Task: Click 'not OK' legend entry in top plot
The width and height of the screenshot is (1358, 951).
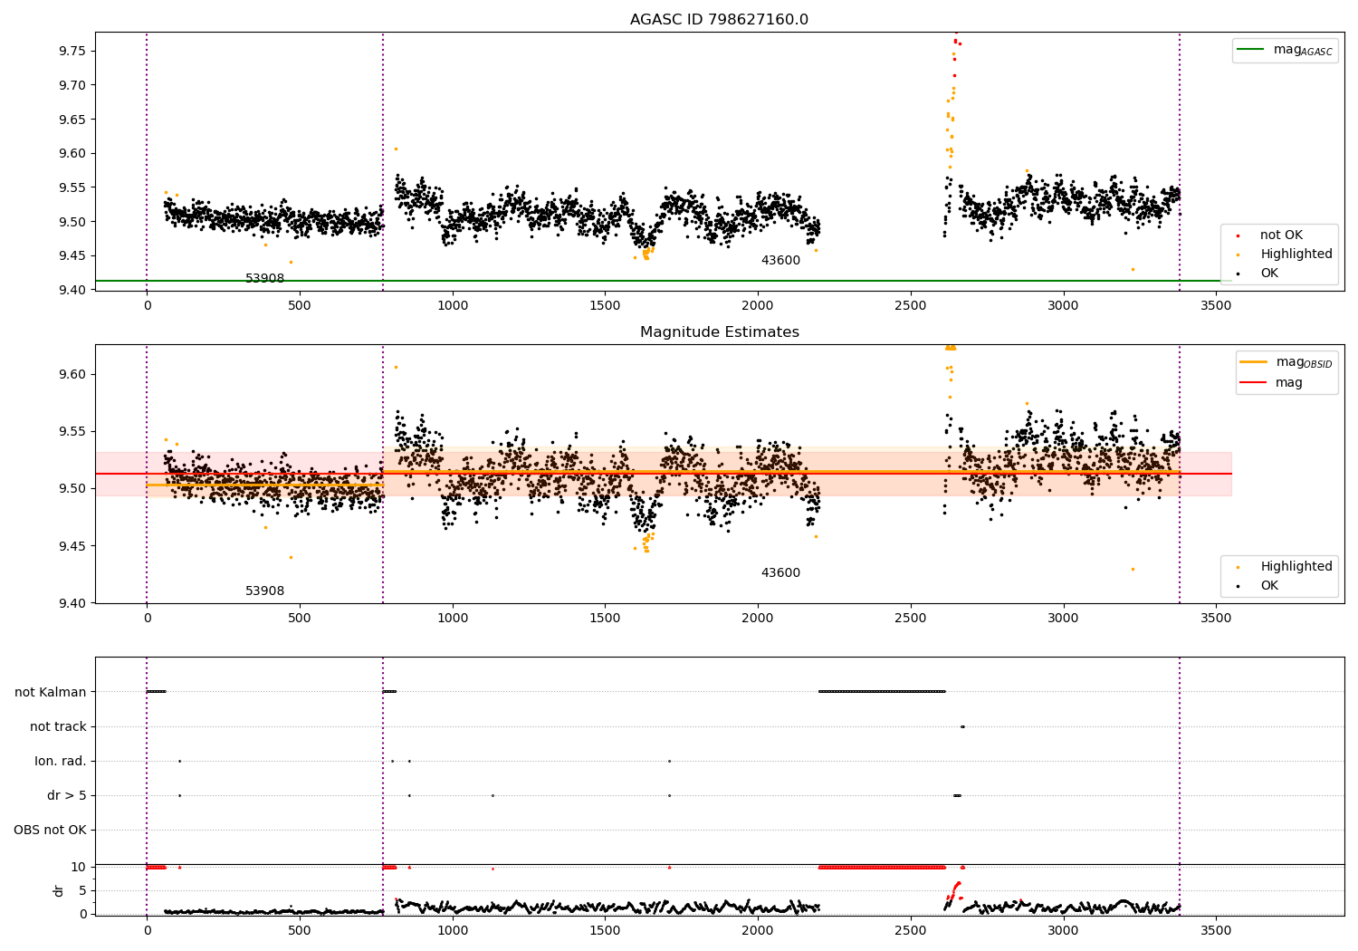Action: click(x=1281, y=235)
